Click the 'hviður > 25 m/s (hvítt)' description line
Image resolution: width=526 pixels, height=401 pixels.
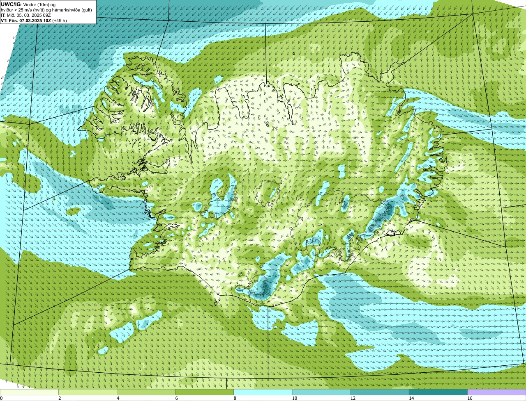point(46,10)
